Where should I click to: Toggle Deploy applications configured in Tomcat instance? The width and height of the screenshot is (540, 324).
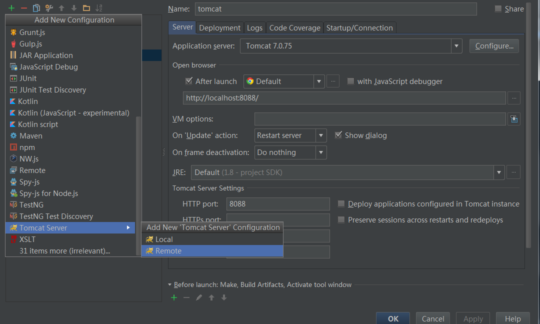[x=341, y=204]
